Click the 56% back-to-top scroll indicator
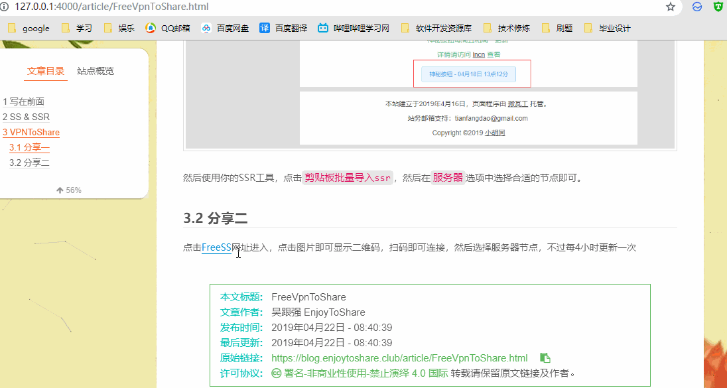This screenshot has height=388, width=727. 69,190
